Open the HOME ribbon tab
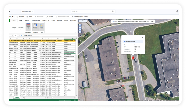The width and height of the screenshot is (186, 109). (x=21, y=21)
